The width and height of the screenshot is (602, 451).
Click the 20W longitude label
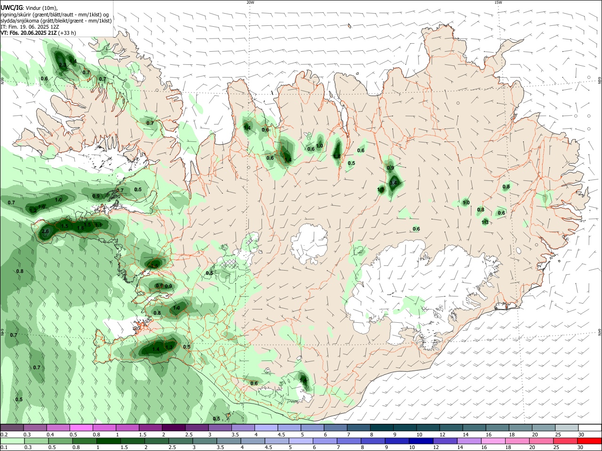tap(250, 2)
